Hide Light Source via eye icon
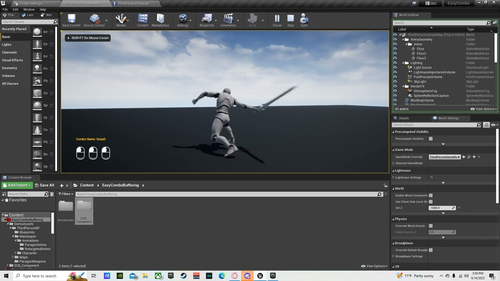The image size is (500, 281). point(395,68)
